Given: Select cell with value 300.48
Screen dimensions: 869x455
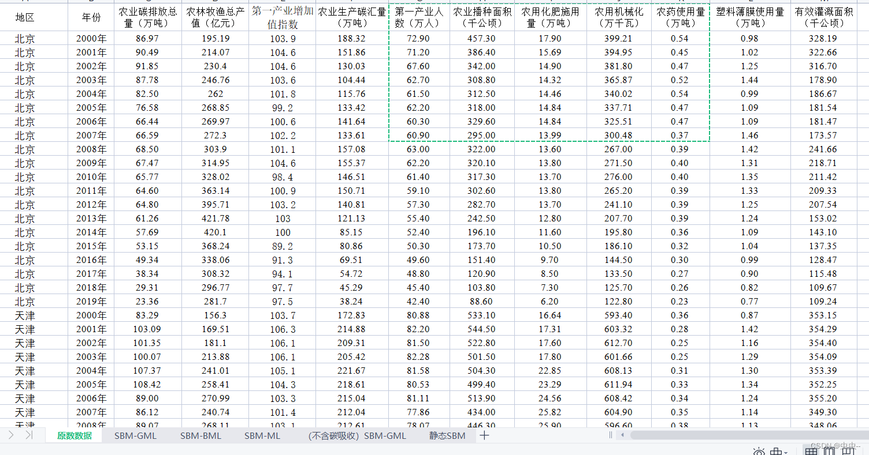Looking at the screenshot, I should point(619,136).
